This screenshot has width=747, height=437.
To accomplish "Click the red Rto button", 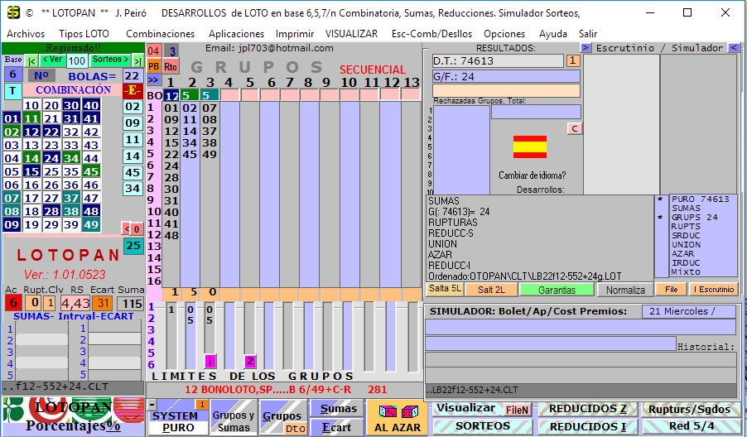I will tap(171, 66).
